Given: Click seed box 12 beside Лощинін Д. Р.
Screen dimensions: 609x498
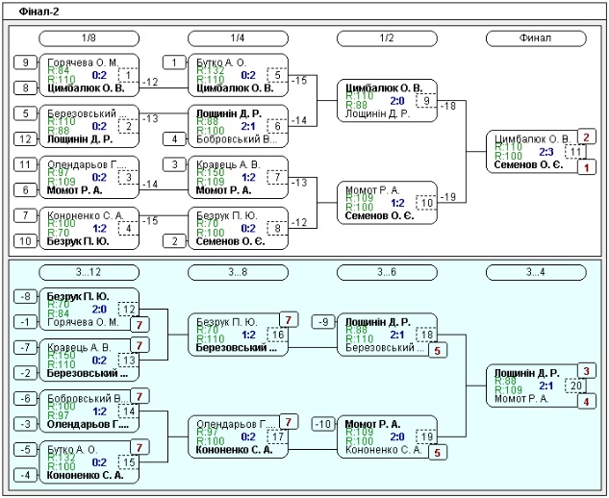Looking at the screenshot, I should 25,139.
